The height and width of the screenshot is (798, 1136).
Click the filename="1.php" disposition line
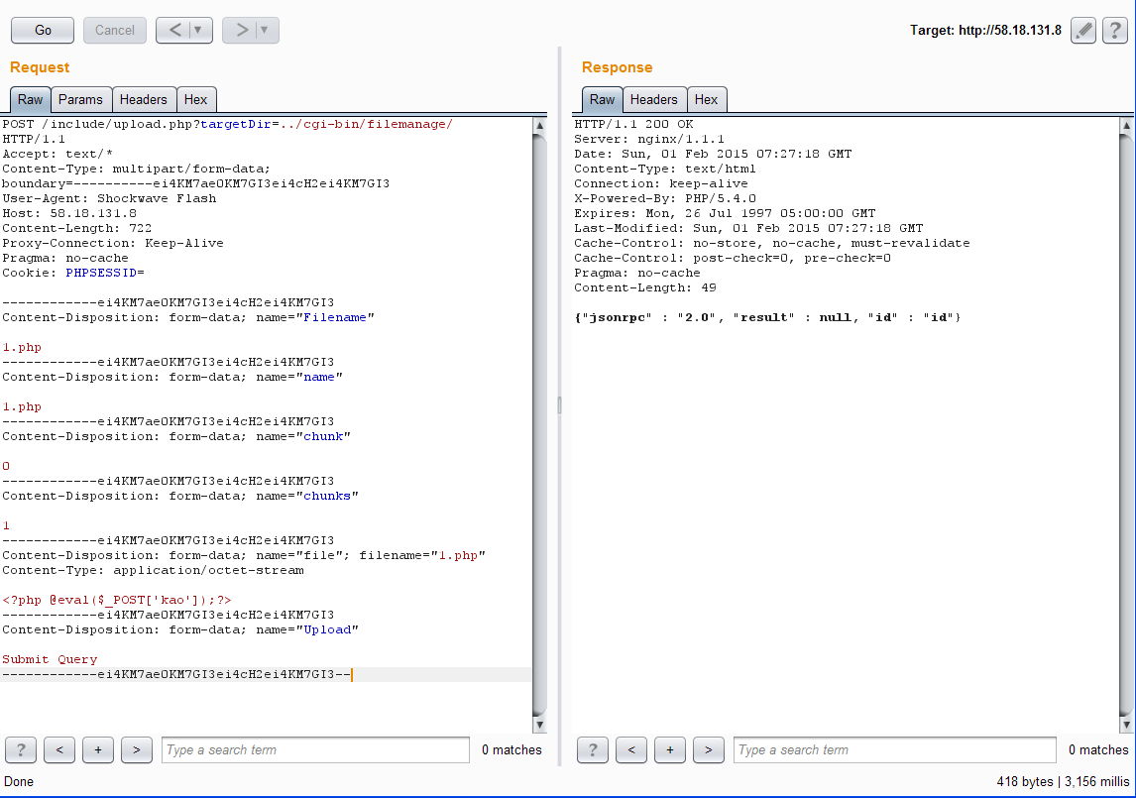(244, 555)
